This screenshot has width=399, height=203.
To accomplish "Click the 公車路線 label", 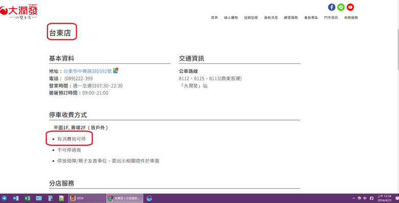I will click(x=188, y=71).
